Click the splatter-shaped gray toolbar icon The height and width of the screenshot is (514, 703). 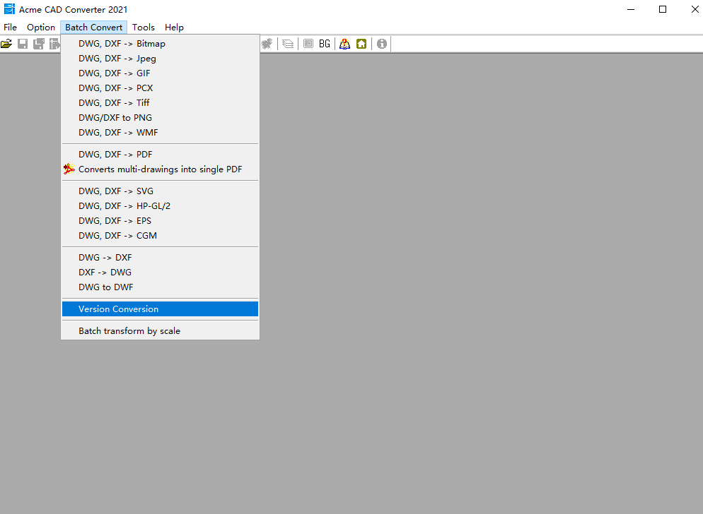(267, 44)
